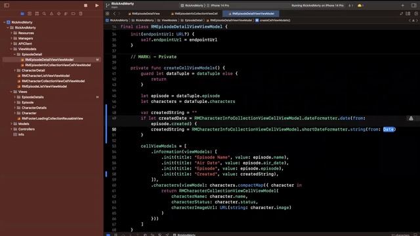Go back in editor history
420x236 pixels.
114,14
